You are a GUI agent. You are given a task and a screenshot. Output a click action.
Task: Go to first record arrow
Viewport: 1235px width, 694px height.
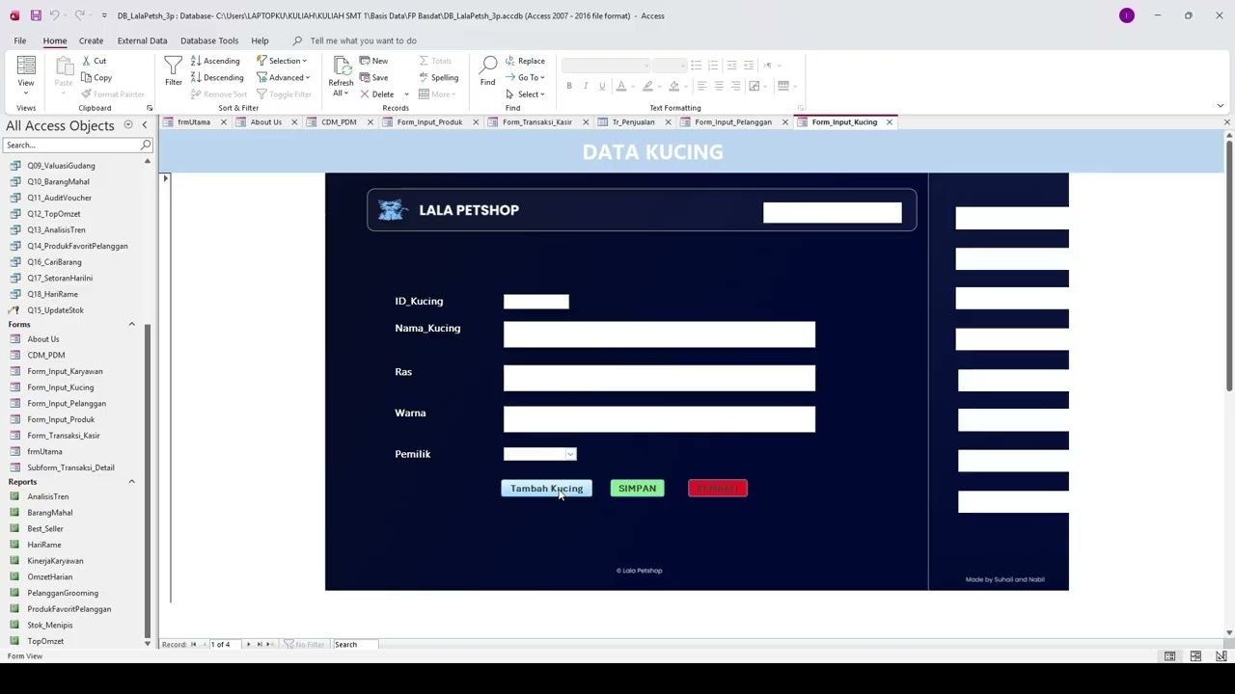192,645
